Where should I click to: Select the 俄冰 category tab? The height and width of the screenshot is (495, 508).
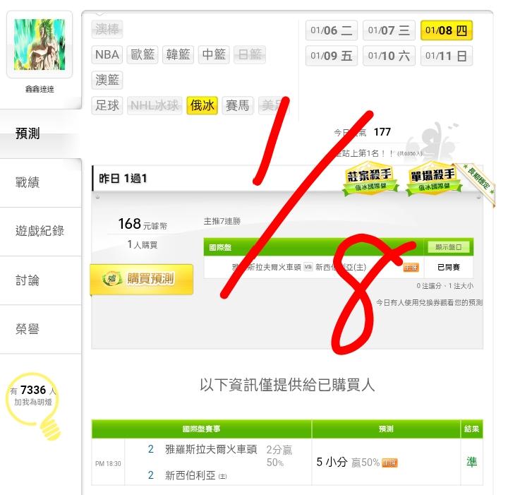coord(202,105)
